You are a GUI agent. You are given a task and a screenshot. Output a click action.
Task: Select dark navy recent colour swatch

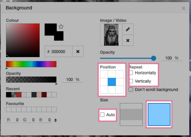click(34, 95)
